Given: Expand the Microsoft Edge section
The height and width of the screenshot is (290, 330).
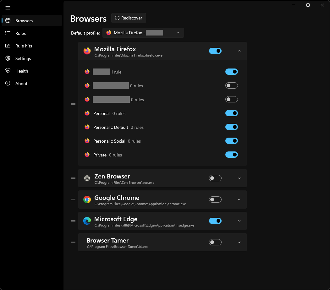Looking at the screenshot, I should (x=239, y=221).
